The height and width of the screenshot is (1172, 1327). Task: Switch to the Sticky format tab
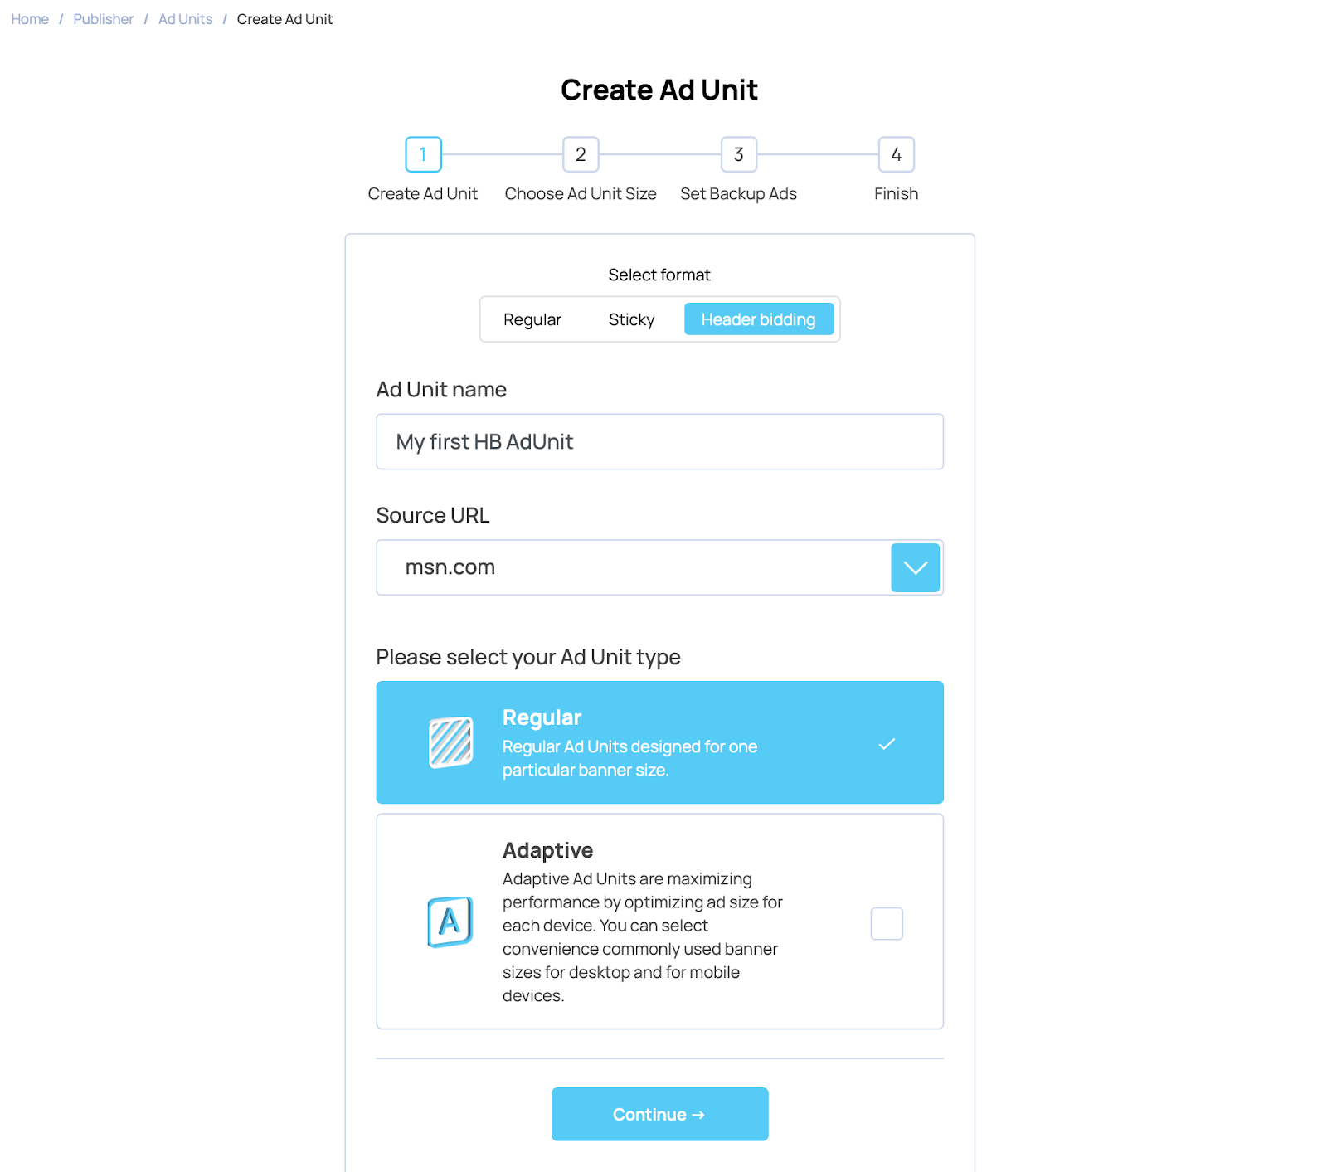(x=631, y=319)
